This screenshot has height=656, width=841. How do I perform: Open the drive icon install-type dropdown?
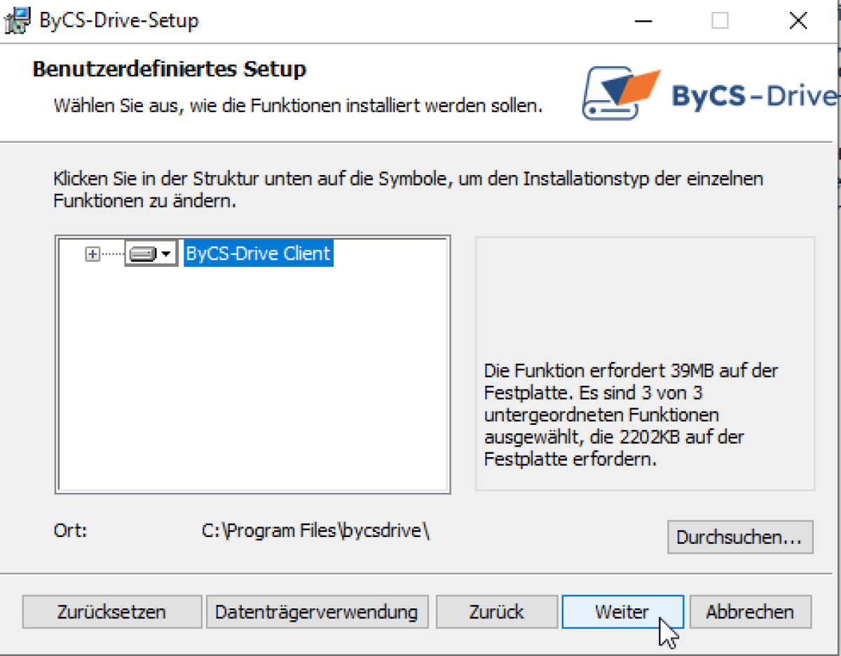coord(151,254)
